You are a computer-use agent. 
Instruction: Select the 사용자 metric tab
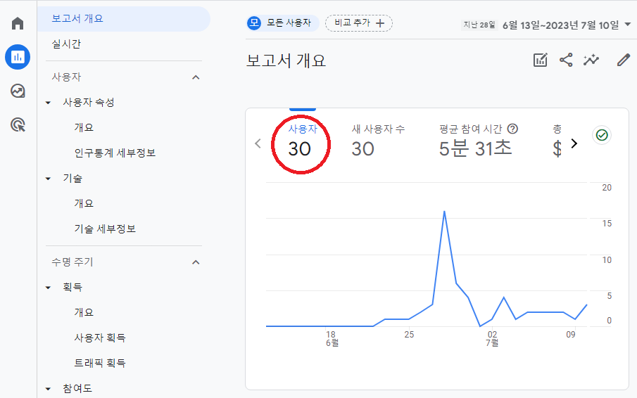point(302,141)
